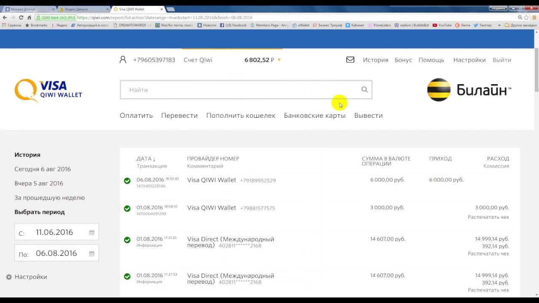This screenshot has width=539, height=303.
Task: Filter history by Сегодня 6 авг 2016
Action: (43, 169)
